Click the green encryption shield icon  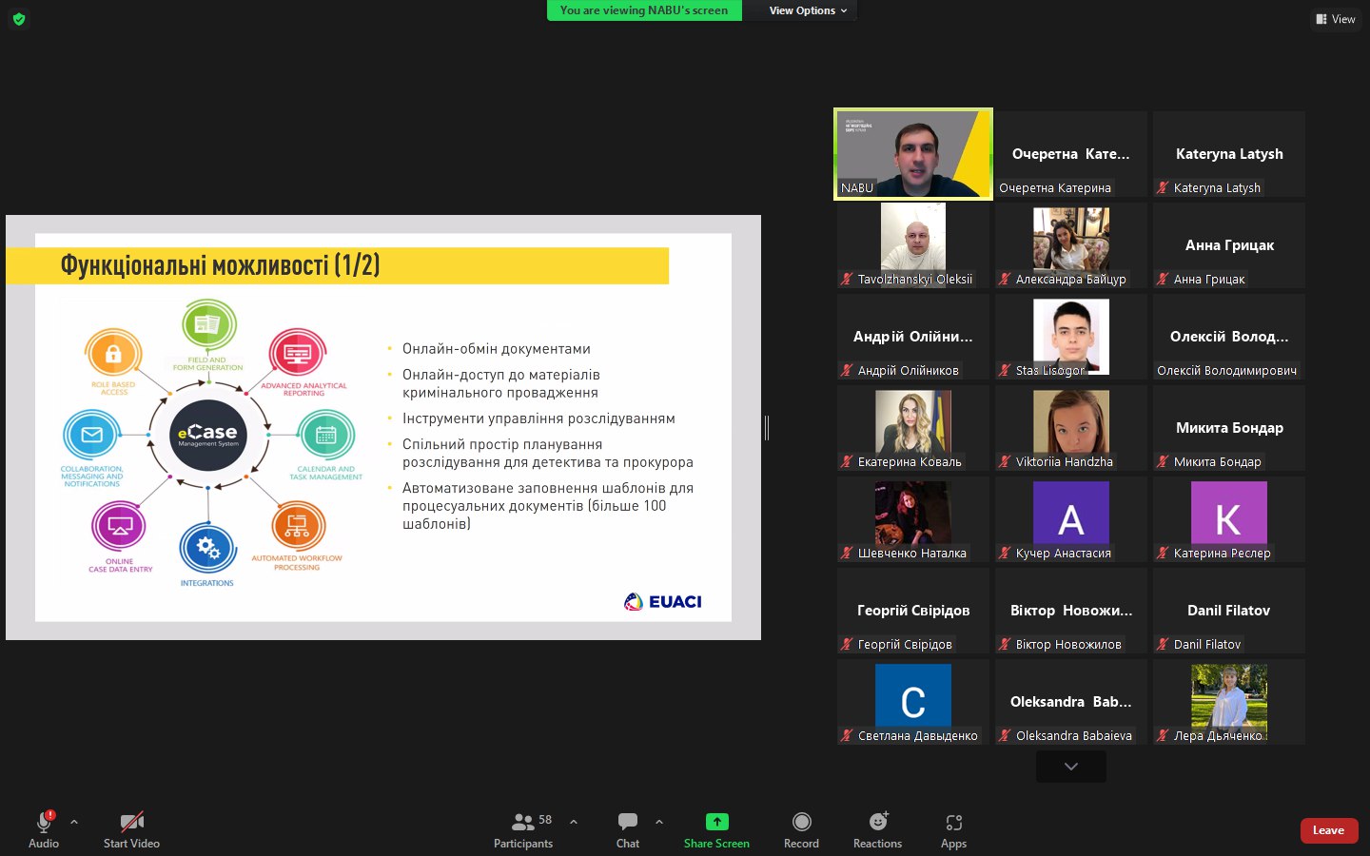click(x=19, y=19)
